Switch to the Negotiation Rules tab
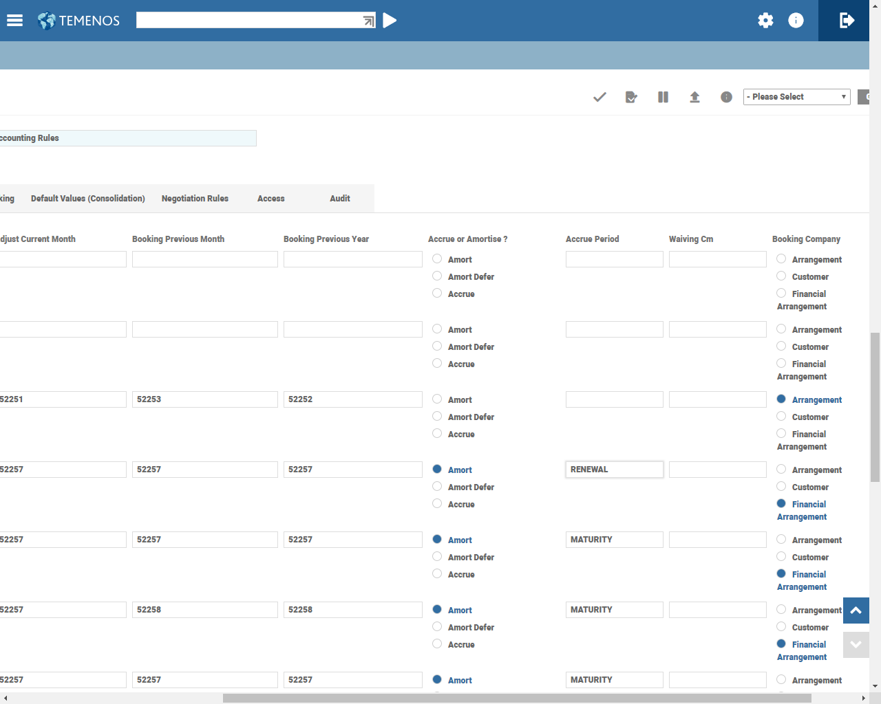 pos(195,199)
